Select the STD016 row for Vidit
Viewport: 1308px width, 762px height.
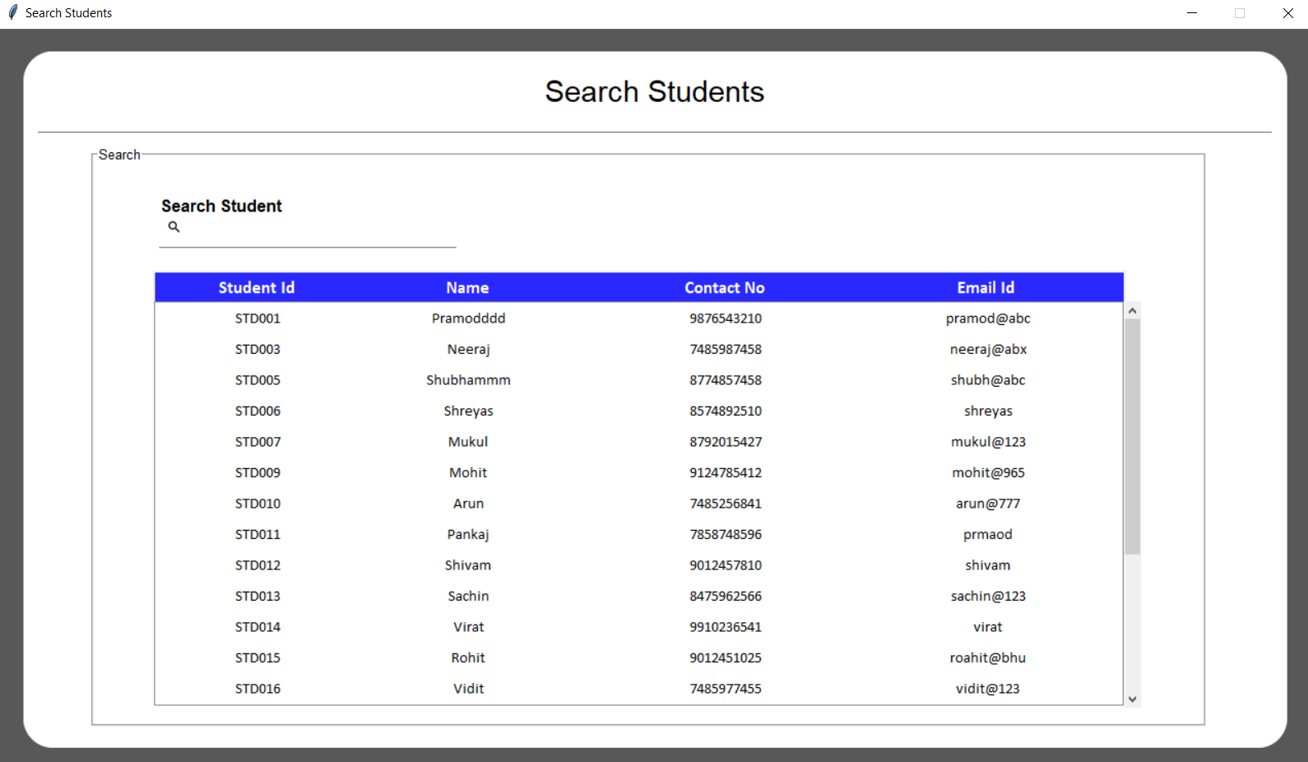[x=257, y=689]
